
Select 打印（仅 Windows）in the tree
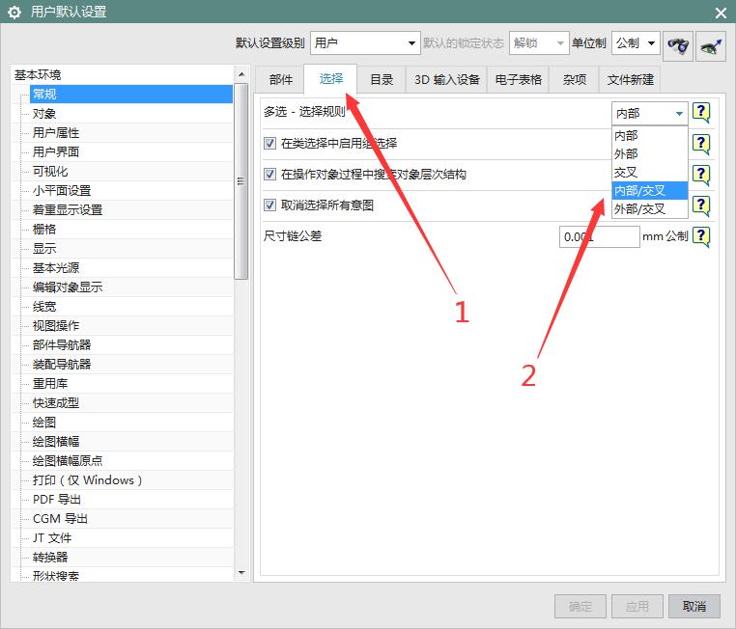pyautogui.click(x=87, y=480)
